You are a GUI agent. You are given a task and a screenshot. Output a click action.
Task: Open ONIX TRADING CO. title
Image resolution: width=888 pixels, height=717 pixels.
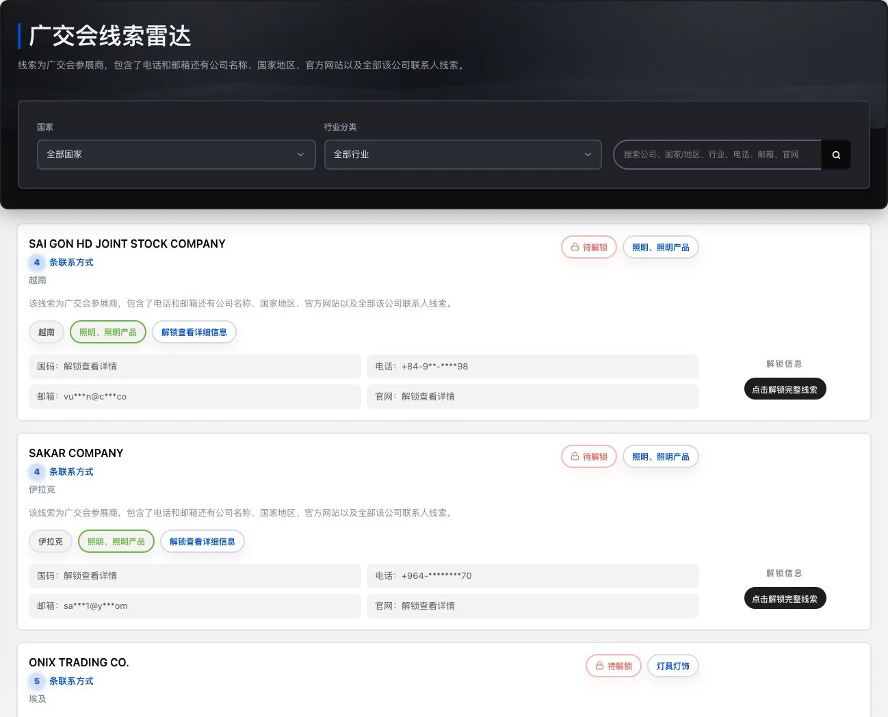coord(79,663)
